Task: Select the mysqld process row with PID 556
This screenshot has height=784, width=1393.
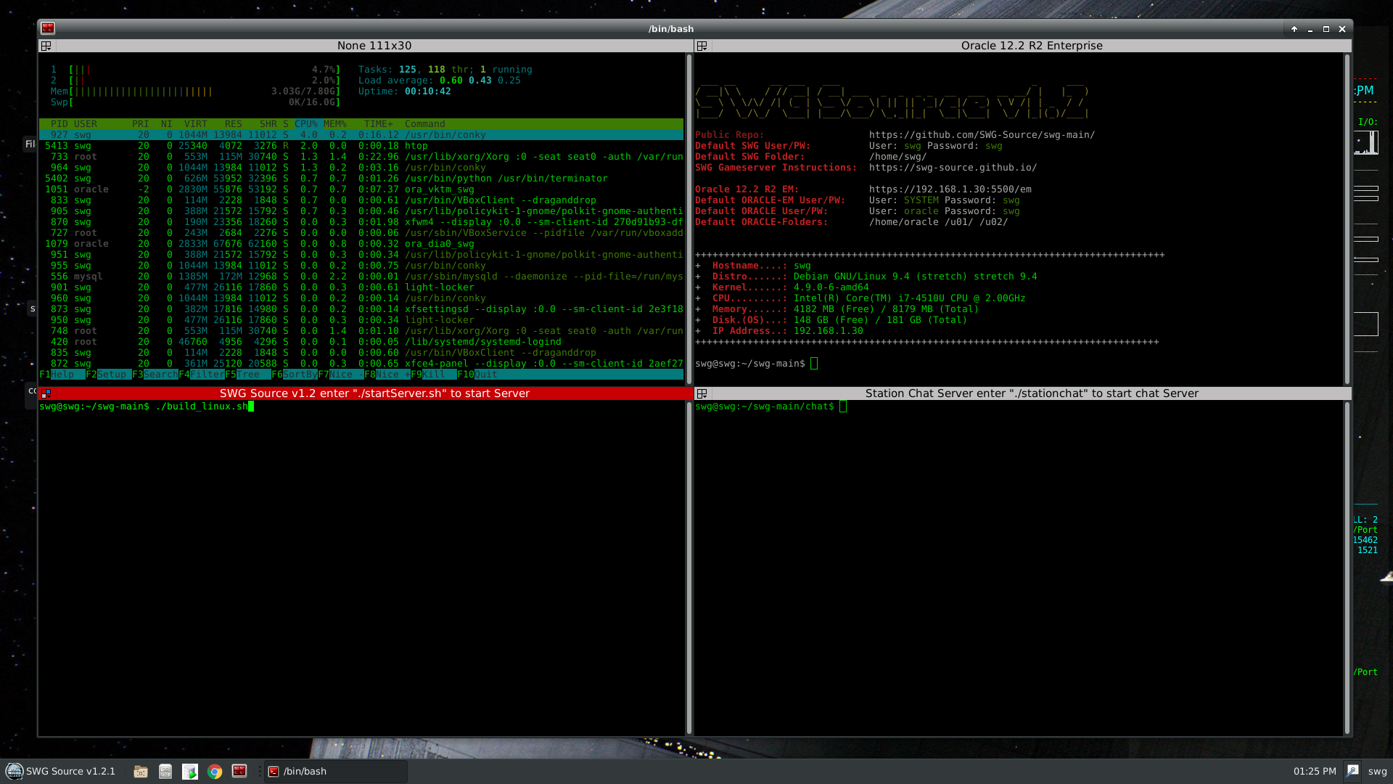Action: point(361,277)
